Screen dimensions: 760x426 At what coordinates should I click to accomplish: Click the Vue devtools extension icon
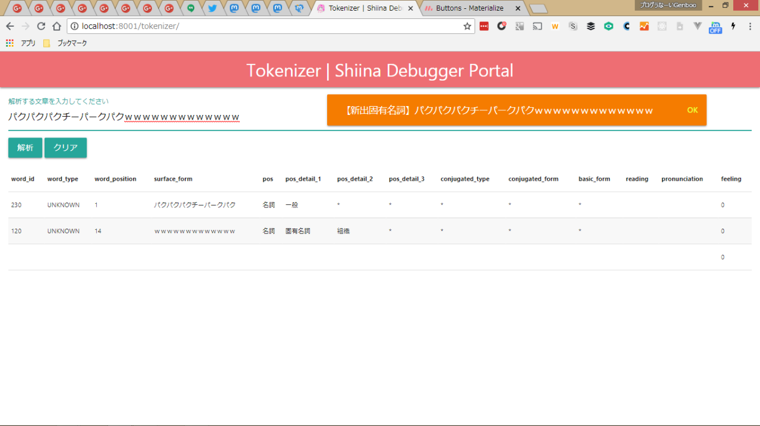(x=698, y=26)
